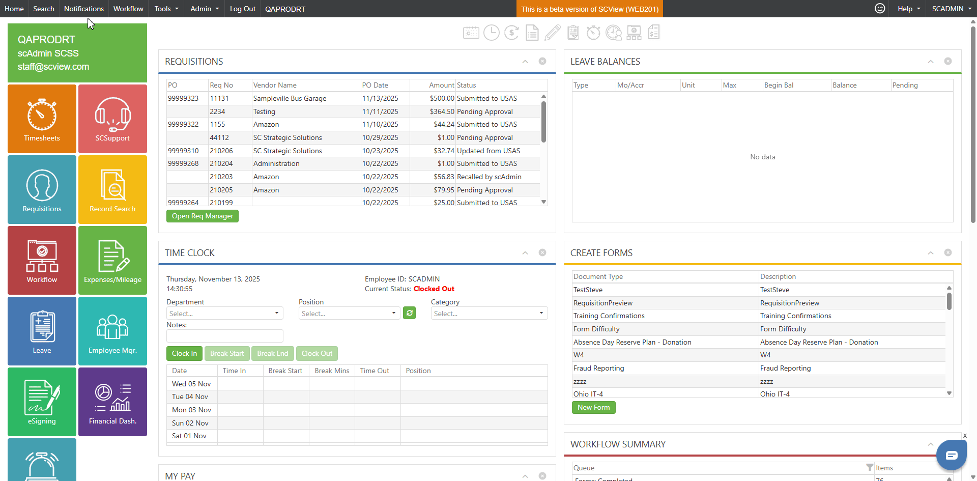Click the Break End button
Viewport: 977px width, 481px height.
tap(273, 353)
